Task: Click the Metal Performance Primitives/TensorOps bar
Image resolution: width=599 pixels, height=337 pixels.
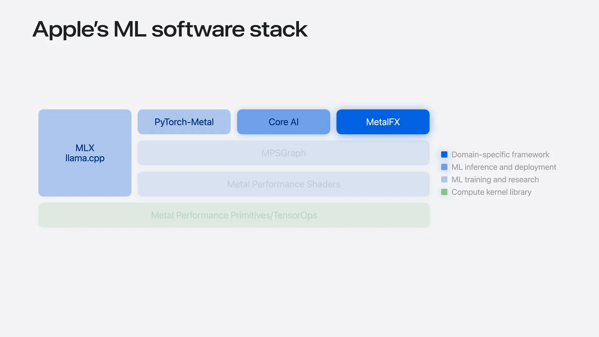Action: tap(234, 215)
